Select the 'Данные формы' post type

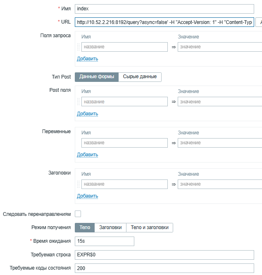click(x=97, y=77)
